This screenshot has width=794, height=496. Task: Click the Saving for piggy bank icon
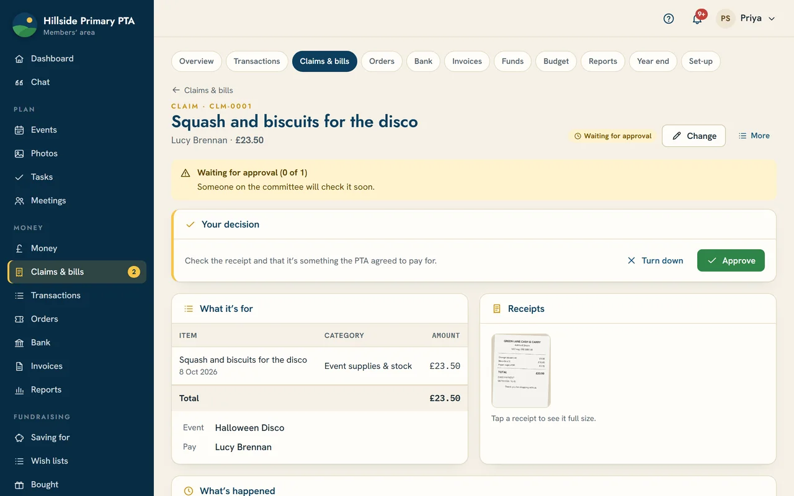pos(19,438)
